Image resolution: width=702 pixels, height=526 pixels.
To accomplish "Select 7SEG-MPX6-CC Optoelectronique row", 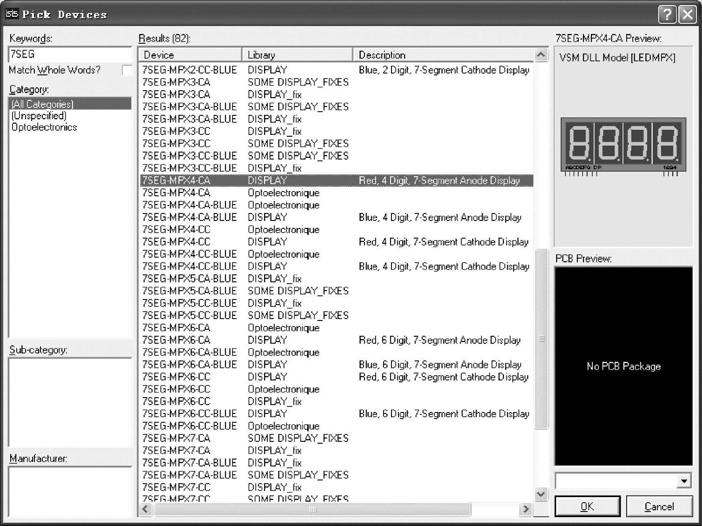I will 337,389.
